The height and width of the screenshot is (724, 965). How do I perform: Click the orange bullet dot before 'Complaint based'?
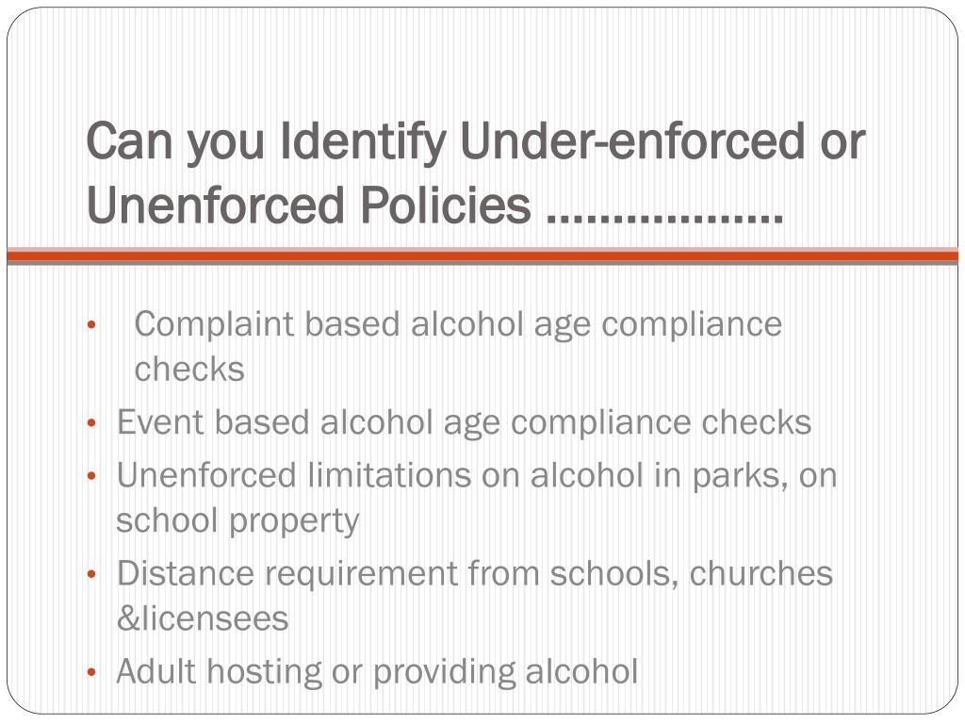pyautogui.click(x=91, y=325)
